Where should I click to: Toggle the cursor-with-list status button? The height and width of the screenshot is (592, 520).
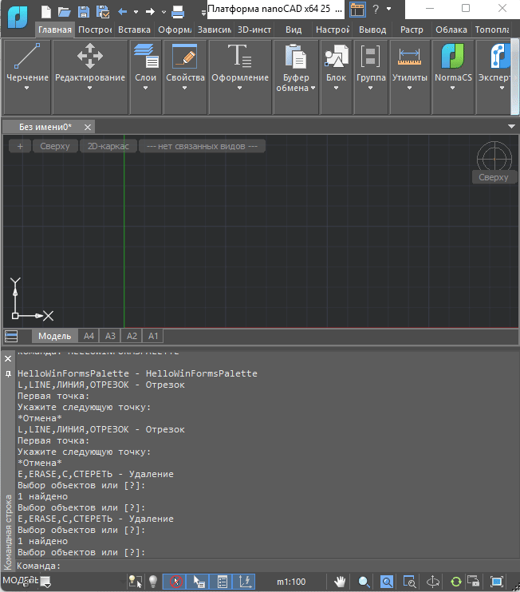(199, 582)
